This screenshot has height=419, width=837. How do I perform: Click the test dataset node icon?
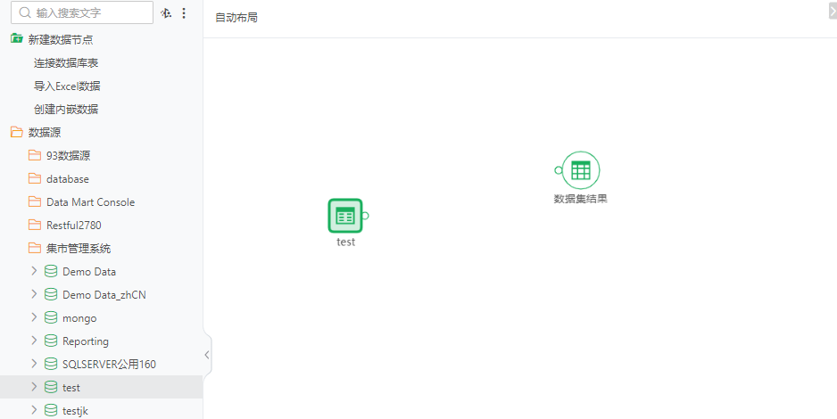tap(345, 215)
